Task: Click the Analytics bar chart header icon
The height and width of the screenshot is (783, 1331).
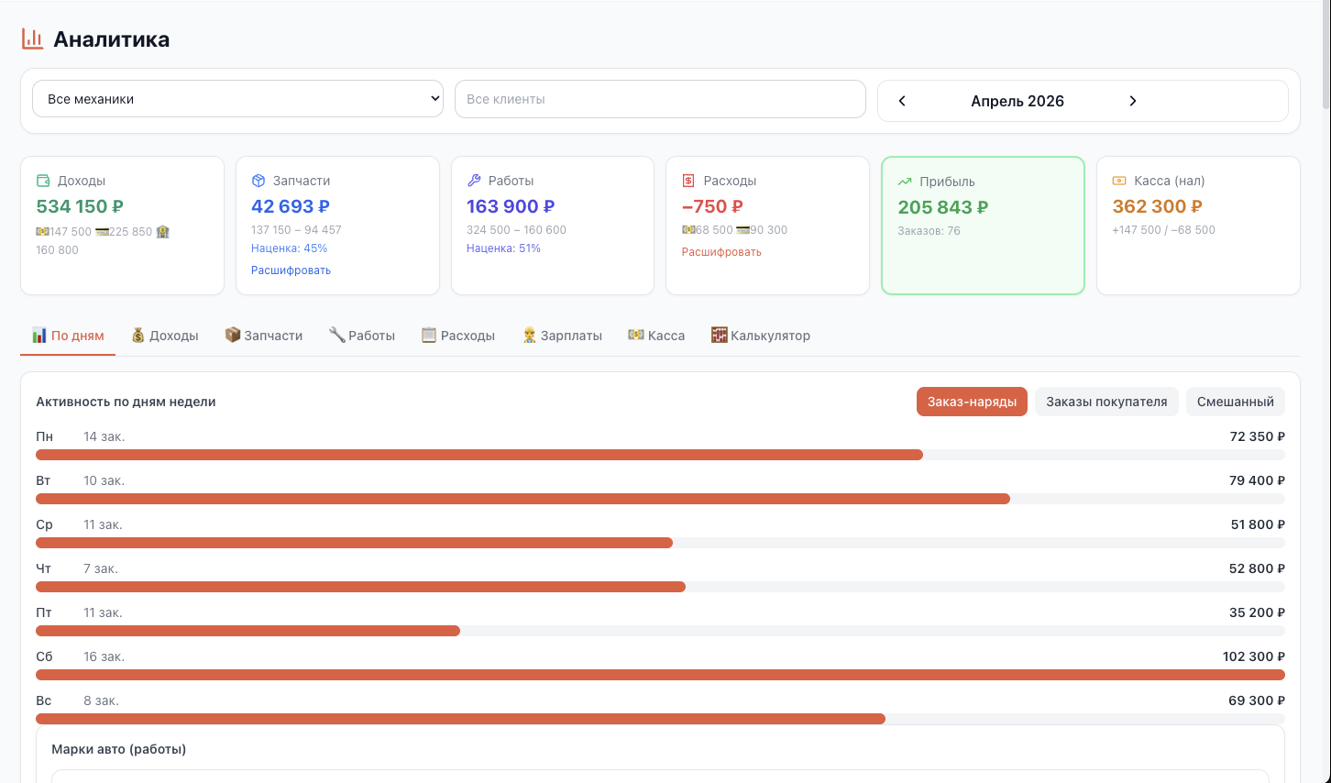Action: [33, 39]
